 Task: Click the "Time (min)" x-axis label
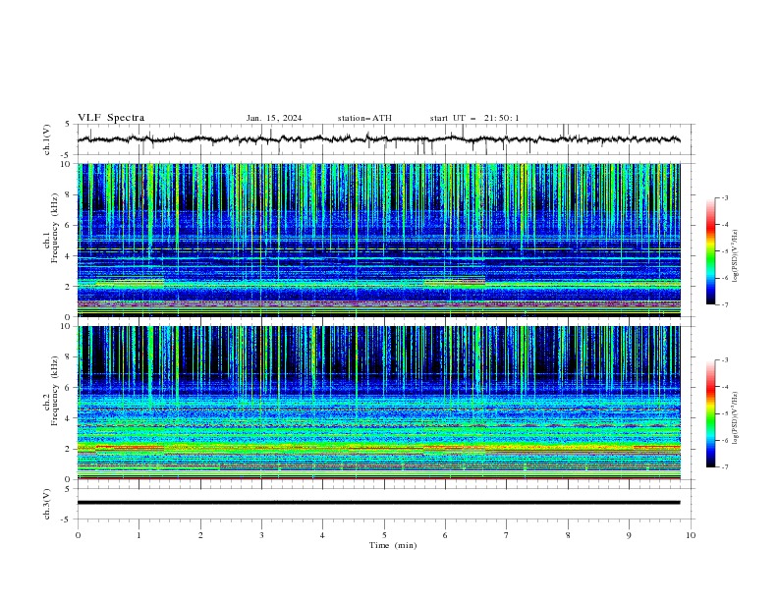click(393, 545)
